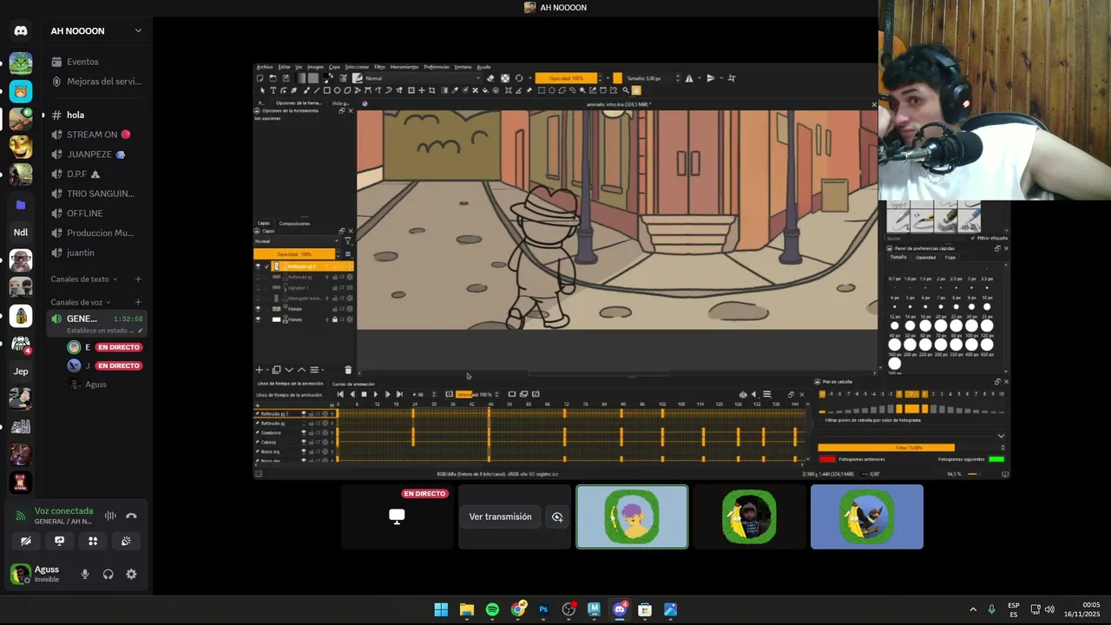1111x625 pixels.
Task: Open the toolbar blending mode Normal dropdown
Action: point(423,78)
